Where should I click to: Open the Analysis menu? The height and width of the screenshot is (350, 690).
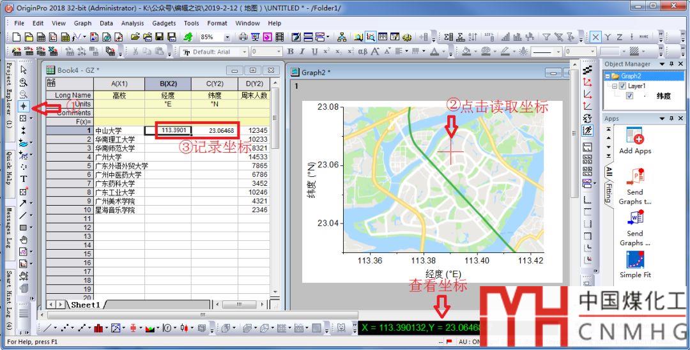click(132, 23)
